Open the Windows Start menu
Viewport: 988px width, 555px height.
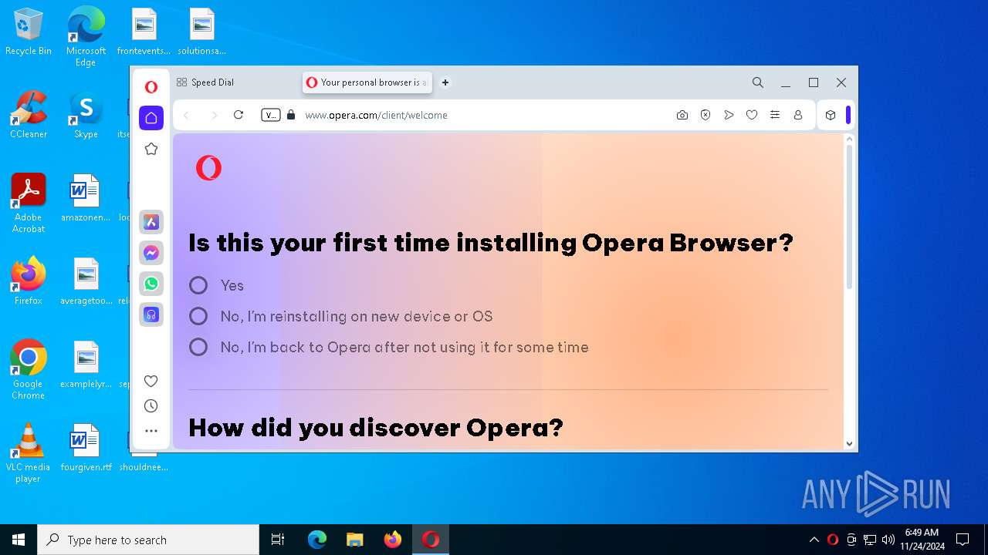click(19, 540)
